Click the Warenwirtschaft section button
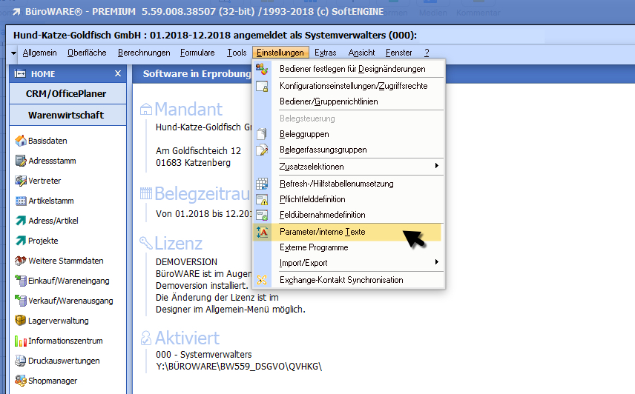 coord(67,116)
